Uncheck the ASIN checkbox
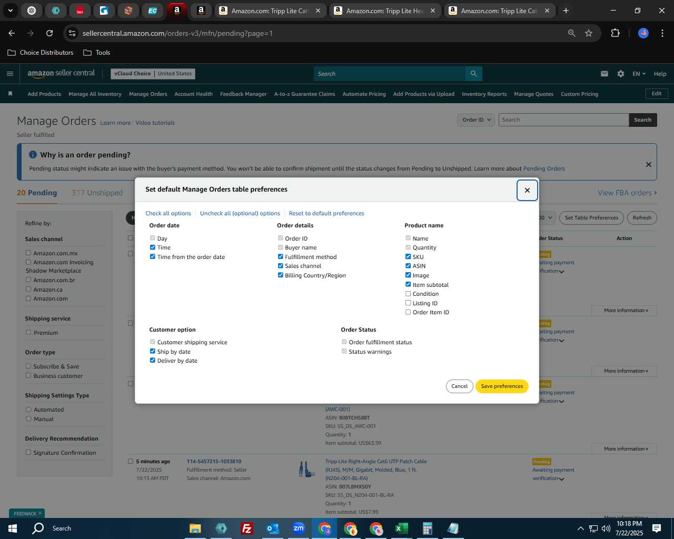674x539 pixels. point(408,266)
